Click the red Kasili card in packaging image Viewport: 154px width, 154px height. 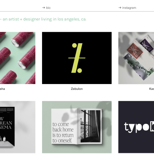coord(135,51)
